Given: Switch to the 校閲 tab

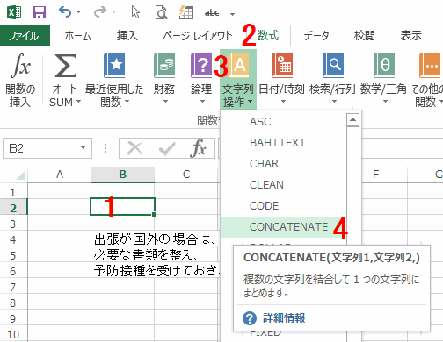Looking at the screenshot, I should [x=364, y=36].
